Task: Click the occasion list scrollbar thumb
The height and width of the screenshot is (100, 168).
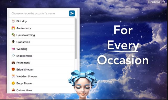Action: pyautogui.click(x=76, y=39)
